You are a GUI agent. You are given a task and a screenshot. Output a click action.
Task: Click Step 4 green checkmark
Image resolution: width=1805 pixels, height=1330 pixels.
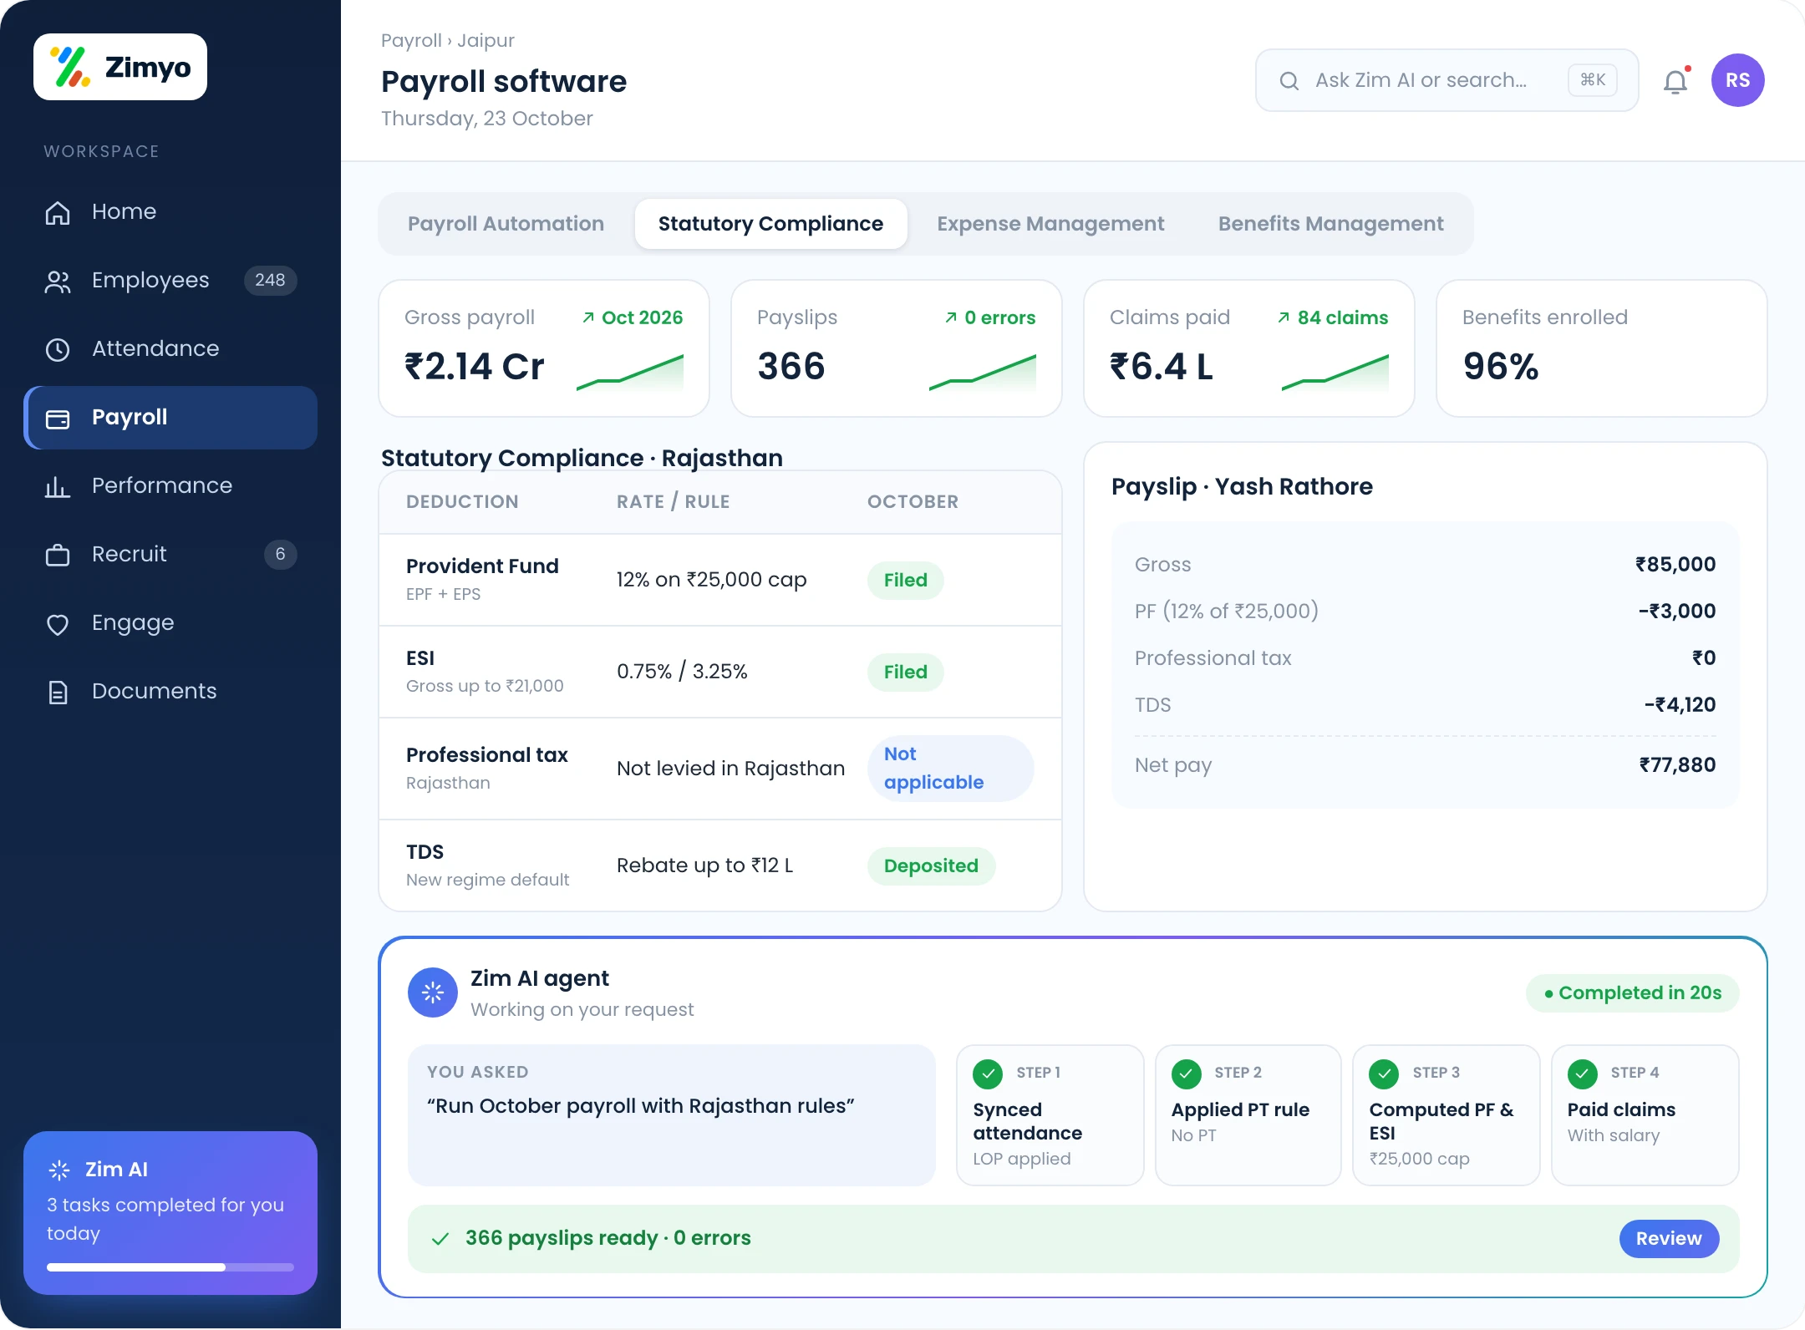tap(1582, 1074)
